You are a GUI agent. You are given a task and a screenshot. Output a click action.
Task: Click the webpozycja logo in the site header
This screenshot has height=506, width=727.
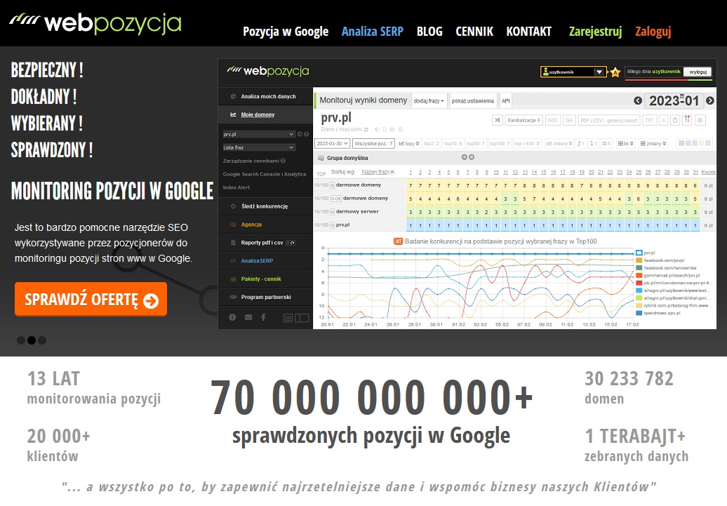click(95, 23)
